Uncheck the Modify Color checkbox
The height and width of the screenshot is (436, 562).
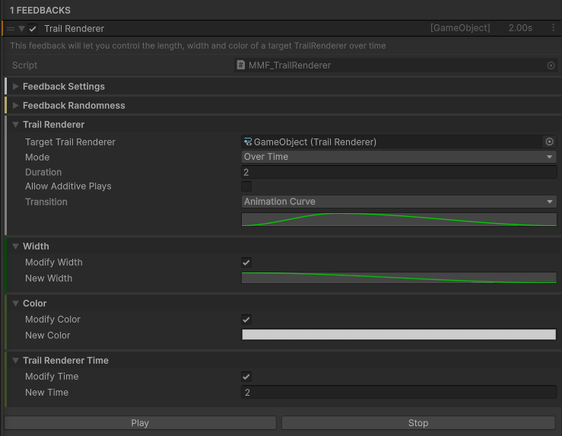tap(246, 320)
